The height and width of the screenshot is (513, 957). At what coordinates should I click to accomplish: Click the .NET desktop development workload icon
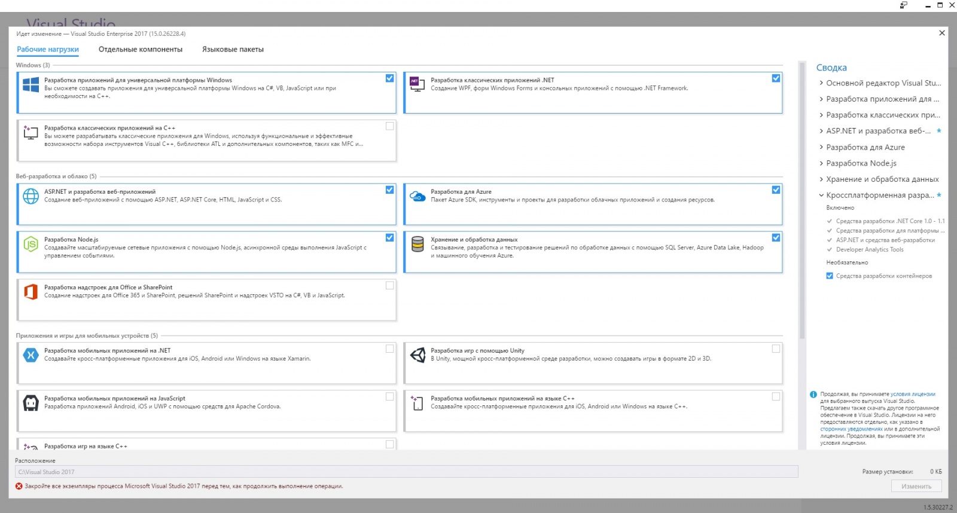[417, 84]
